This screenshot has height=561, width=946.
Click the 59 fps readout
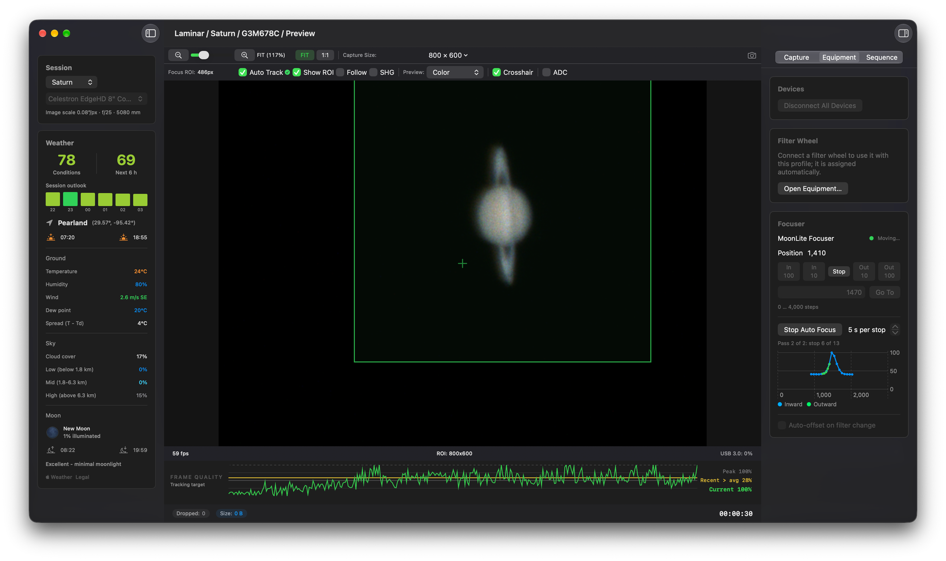click(x=180, y=453)
